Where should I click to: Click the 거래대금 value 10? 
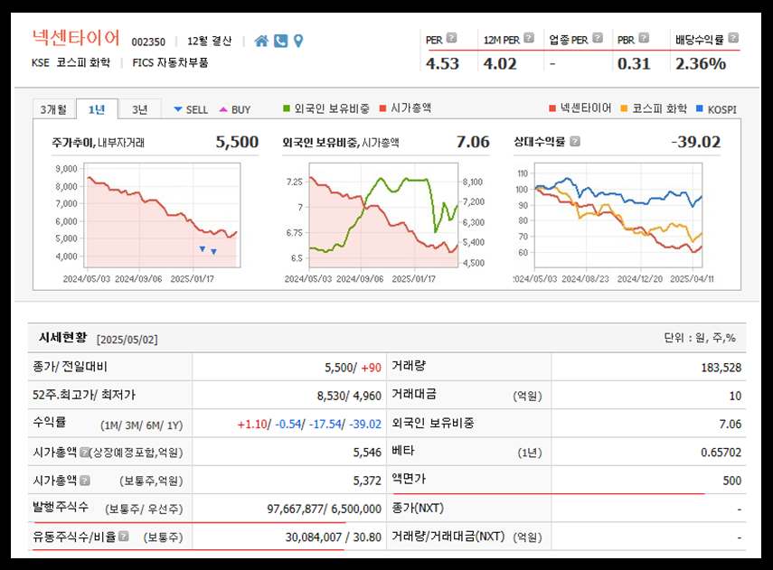(735, 396)
